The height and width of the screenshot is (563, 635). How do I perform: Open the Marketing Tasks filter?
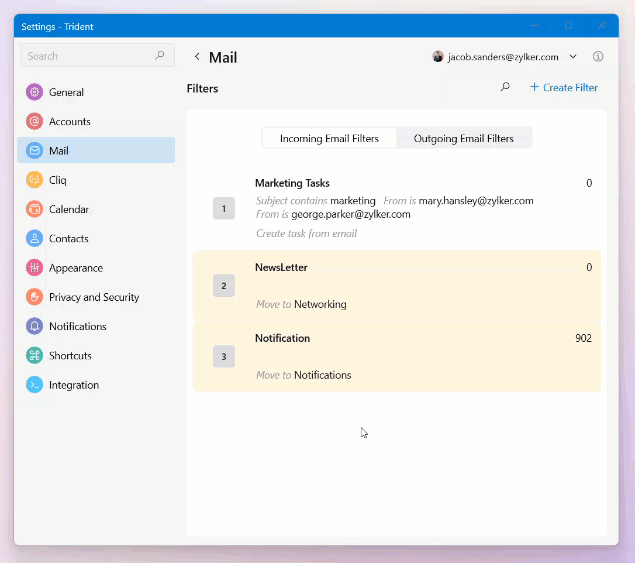coord(292,183)
